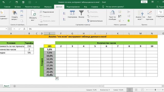Click Поделиться share button

tap(160, 7)
